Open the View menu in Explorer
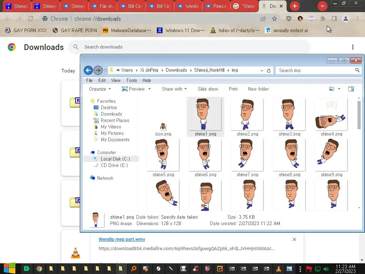 point(116,80)
